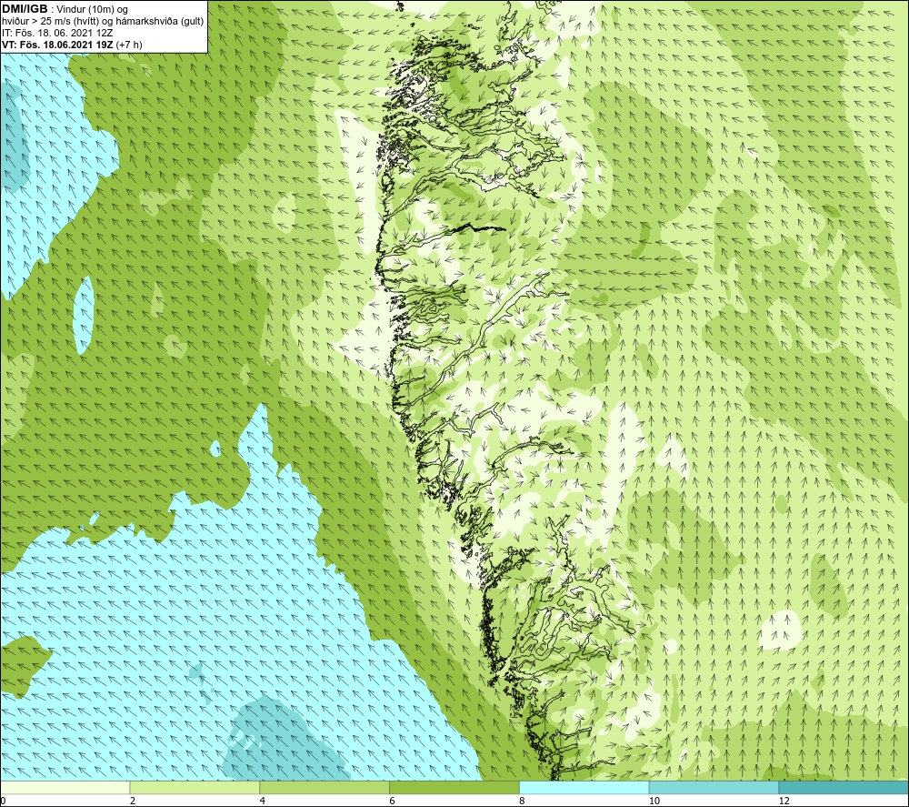Click the 6–8 m/s dark green color swatch
The height and width of the screenshot is (807, 909).
[x=454, y=787]
